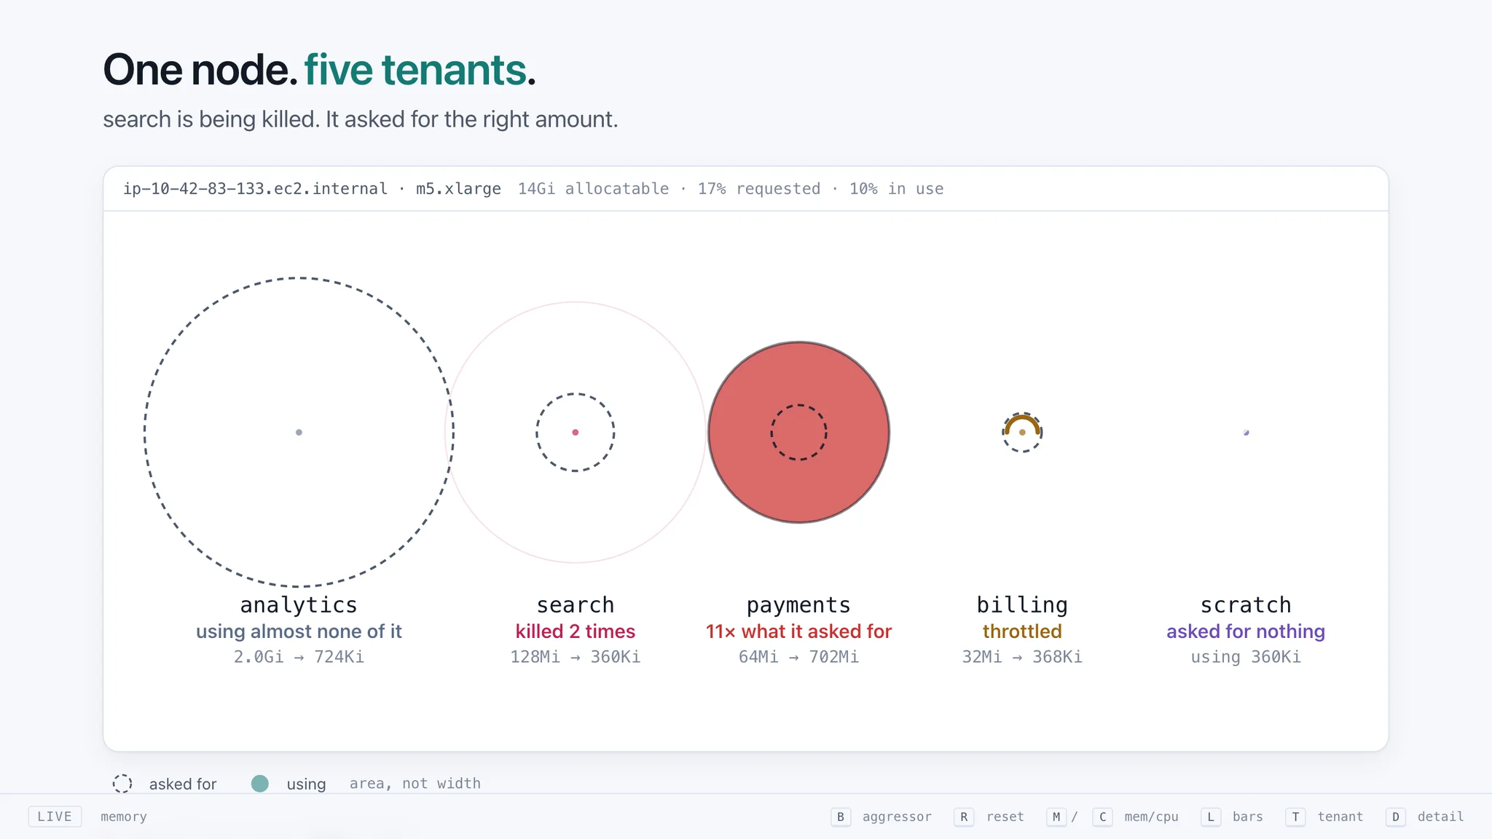Click '11× what it asked for' text

799,631
